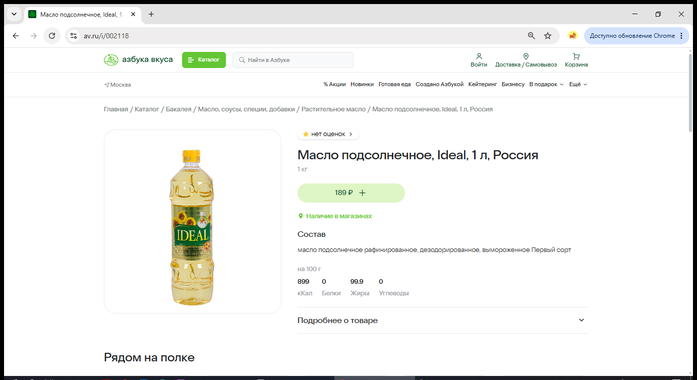Go to Новинки section
Viewport: 697px width, 380px height.
pos(362,85)
